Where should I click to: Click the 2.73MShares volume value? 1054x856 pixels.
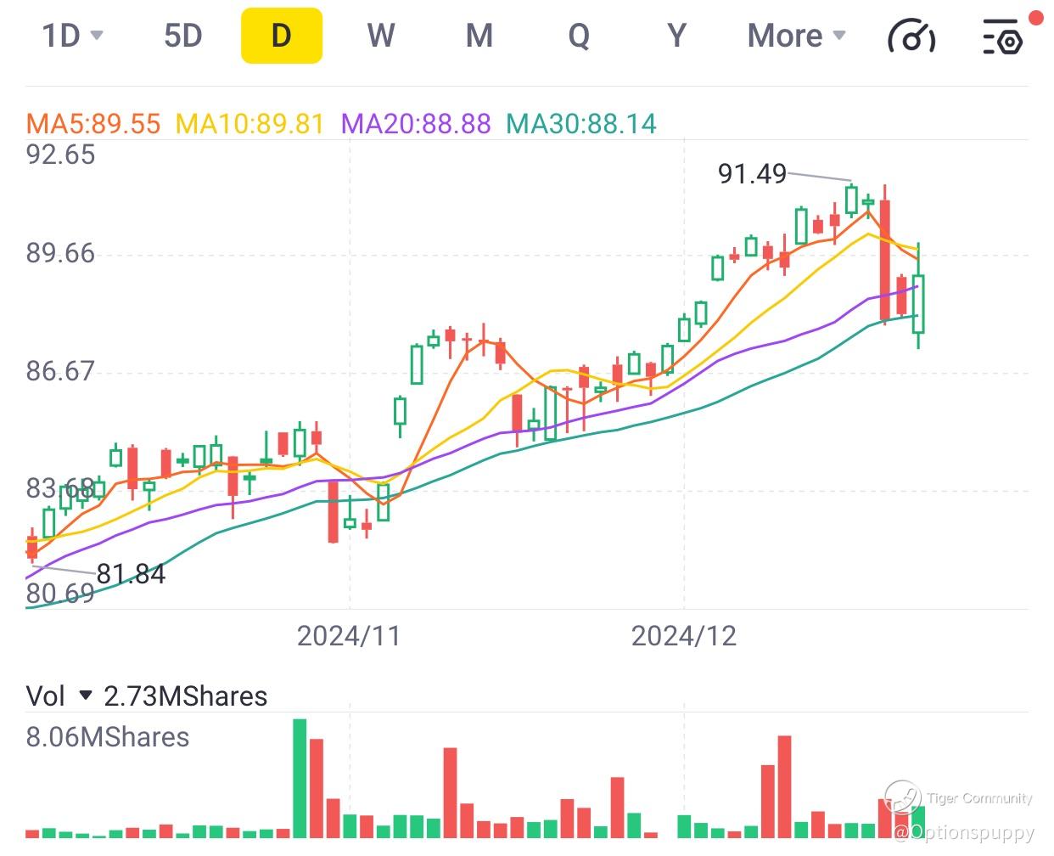point(186,696)
